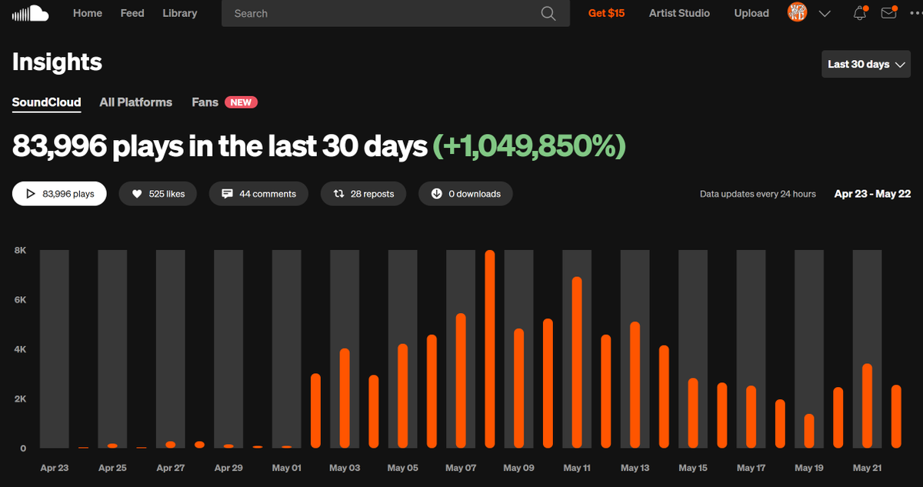The width and height of the screenshot is (923, 487).
Task: Click the May 13 bar in chart
Action: point(635,385)
